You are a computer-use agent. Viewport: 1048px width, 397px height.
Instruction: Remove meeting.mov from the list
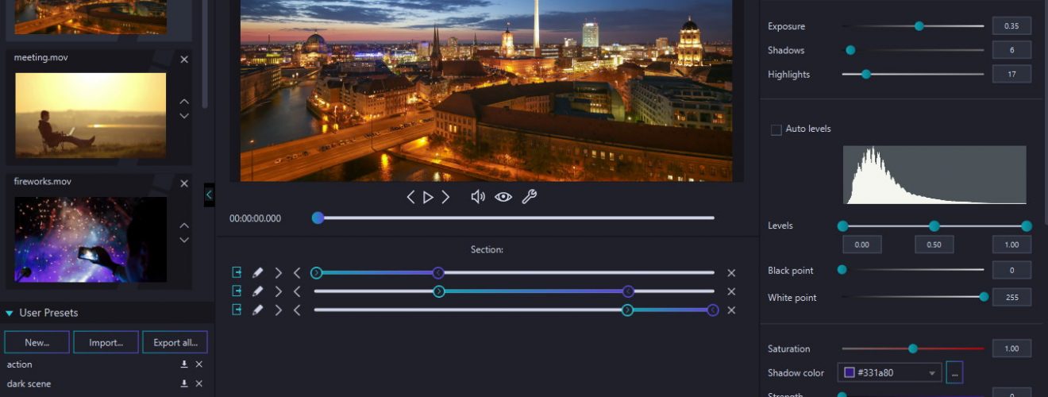point(184,60)
